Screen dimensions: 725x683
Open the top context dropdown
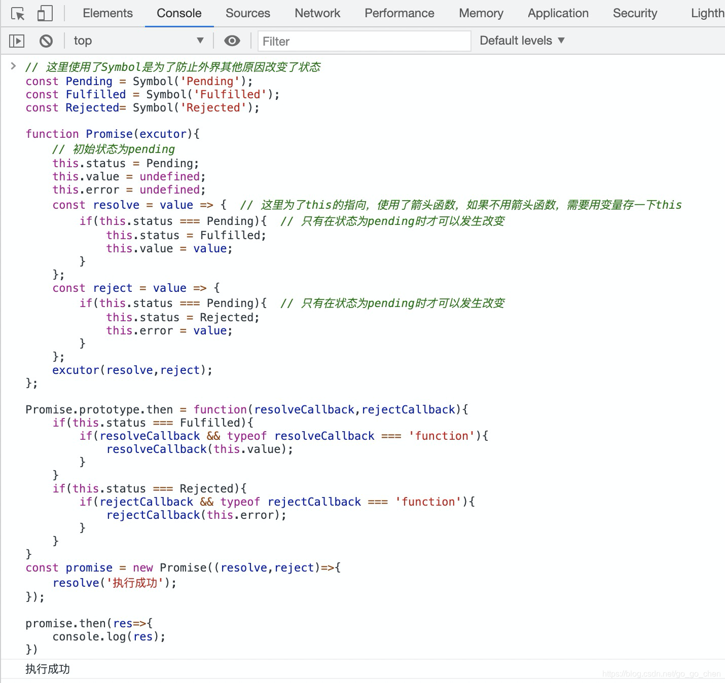point(139,41)
